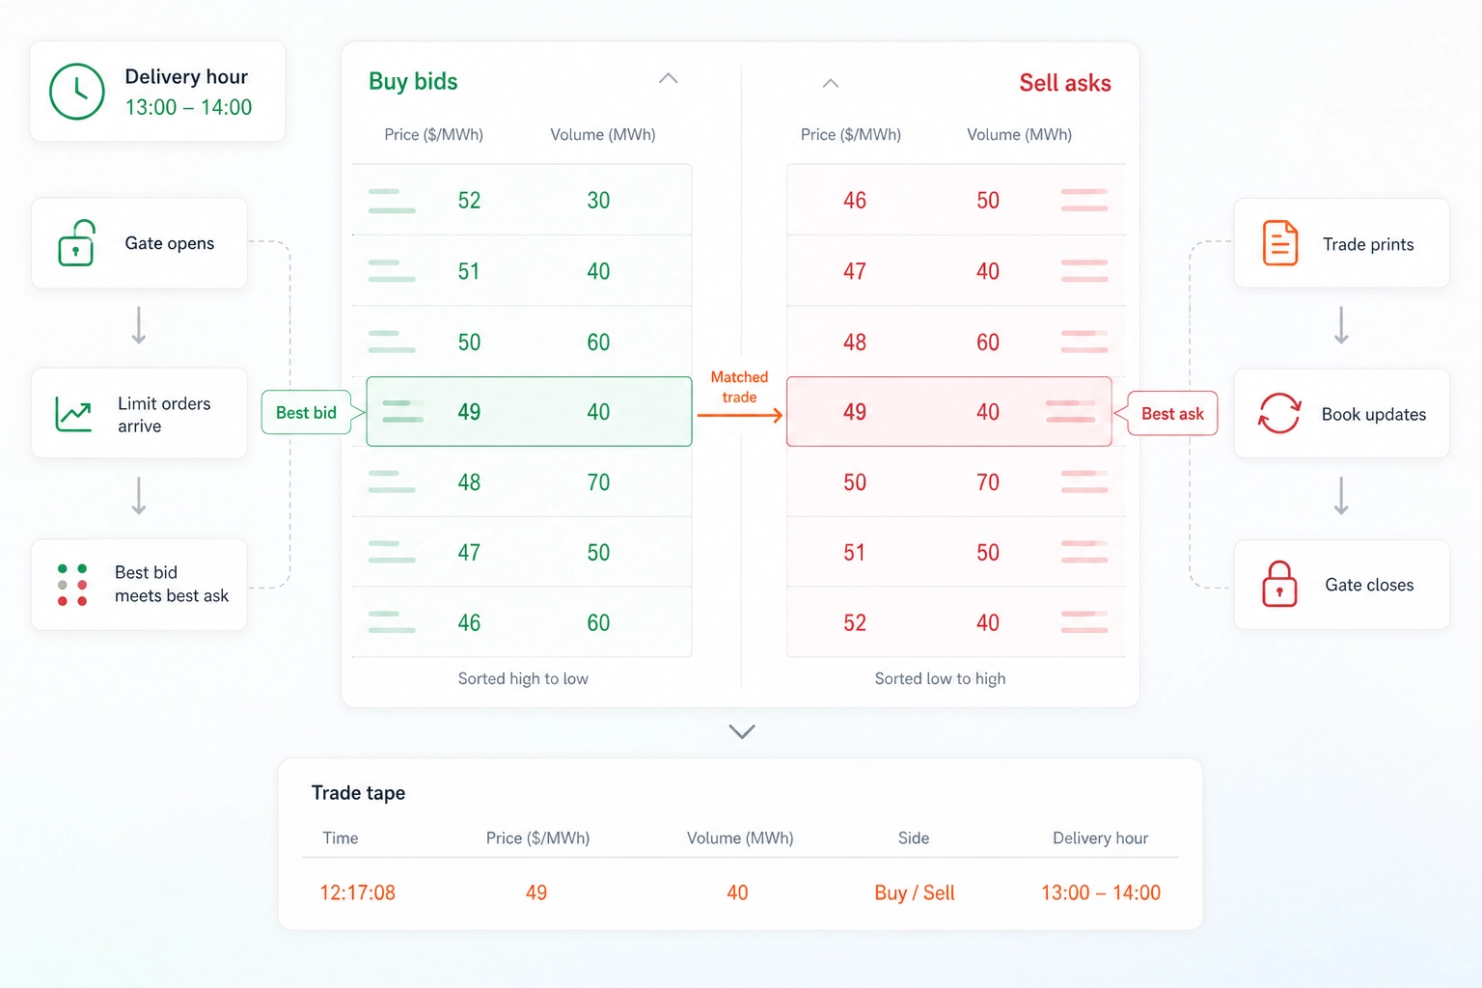Image resolution: width=1482 pixels, height=988 pixels.
Task: Select the trade tape timestamp 12:17:08
Action: tap(357, 892)
